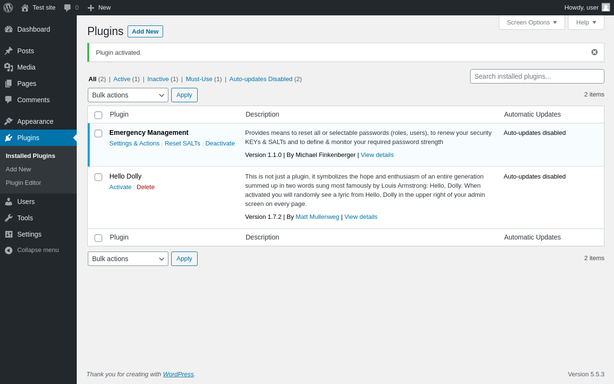The height and width of the screenshot is (384, 614).
Task: Click the WordPress logo icon
Action: pos(8,8)
